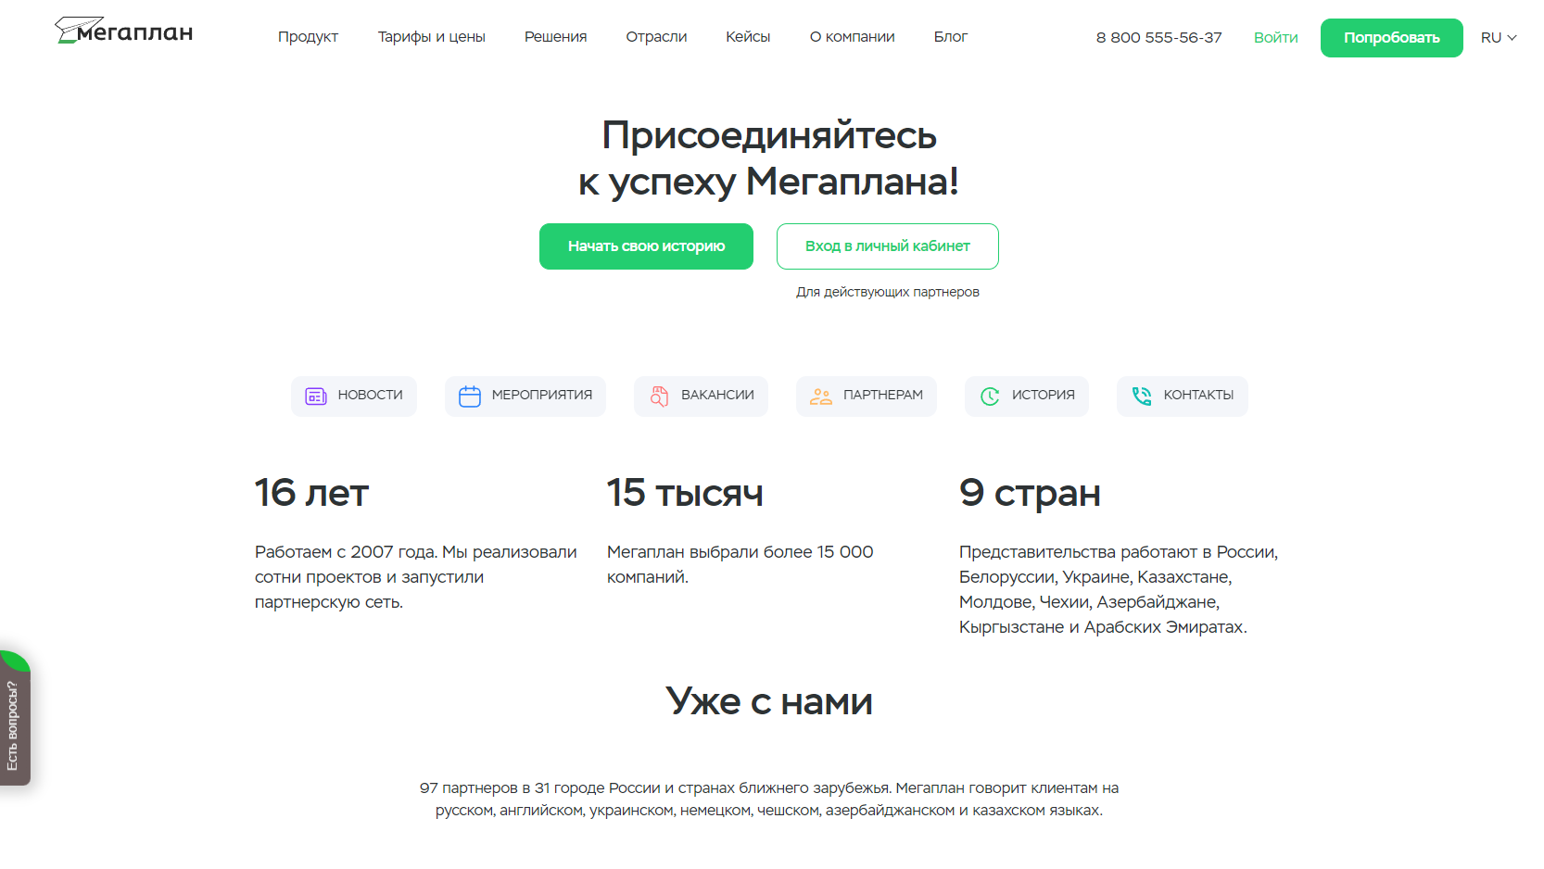Click the text Работаем с 2007 года
The height and width of the screenshot is (869, 1544).
[346, 552]
